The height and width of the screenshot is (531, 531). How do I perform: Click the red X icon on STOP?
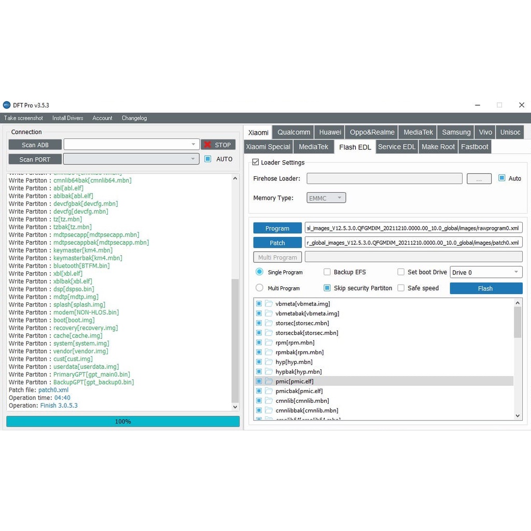(207, 145)
